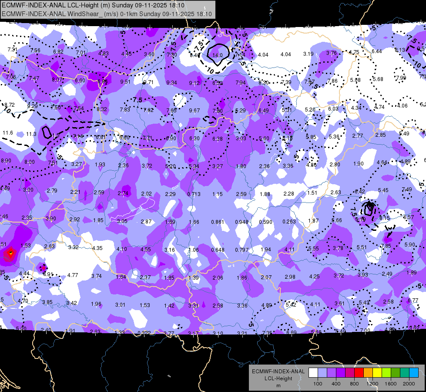Click the map value 8.07
The width and height of the screenshot is (426, 392).
pos(57,80)
